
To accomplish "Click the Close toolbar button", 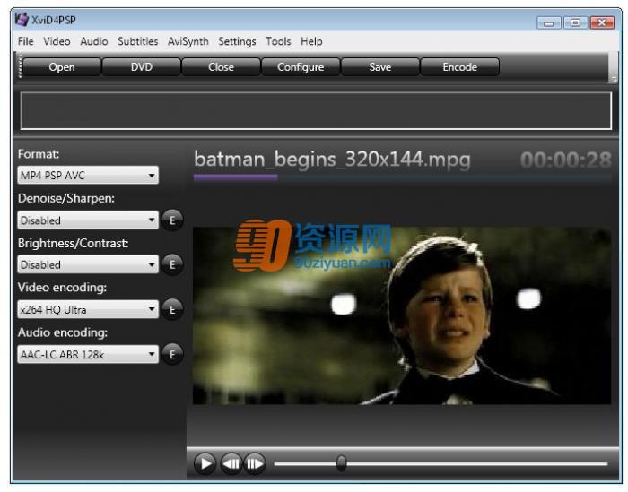I will pos(221,67).
